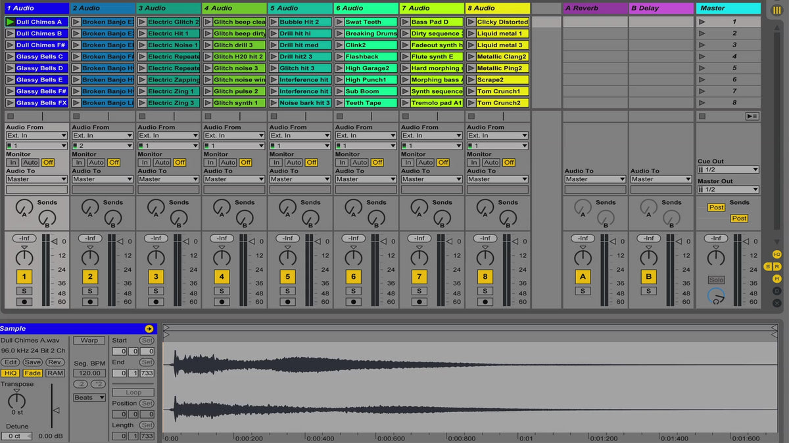Click the yellow arrow in the Sample header
789x443 pixels.
(149, 329)
